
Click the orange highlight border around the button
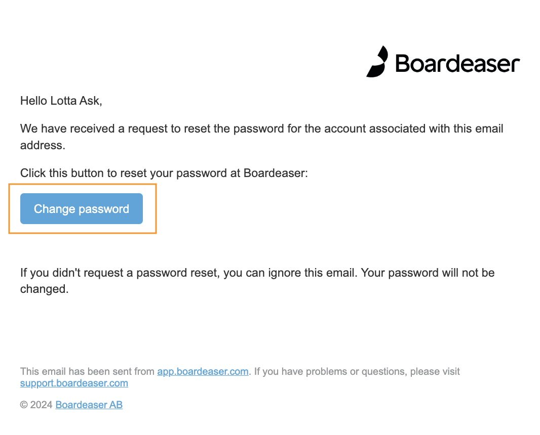(83, 184)
